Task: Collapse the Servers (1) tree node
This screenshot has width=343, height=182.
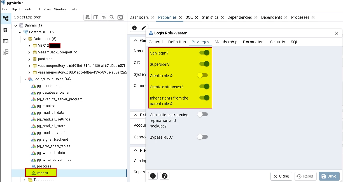Action: (x=16, y=25)
